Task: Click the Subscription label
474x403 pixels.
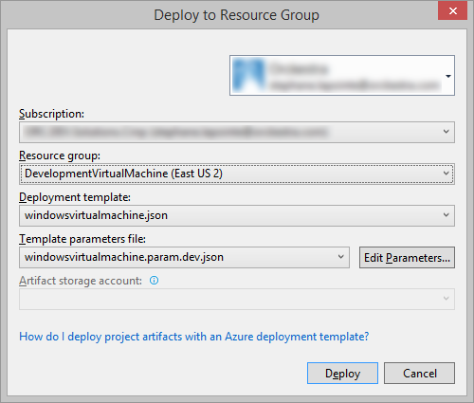Action: [51, 114]
